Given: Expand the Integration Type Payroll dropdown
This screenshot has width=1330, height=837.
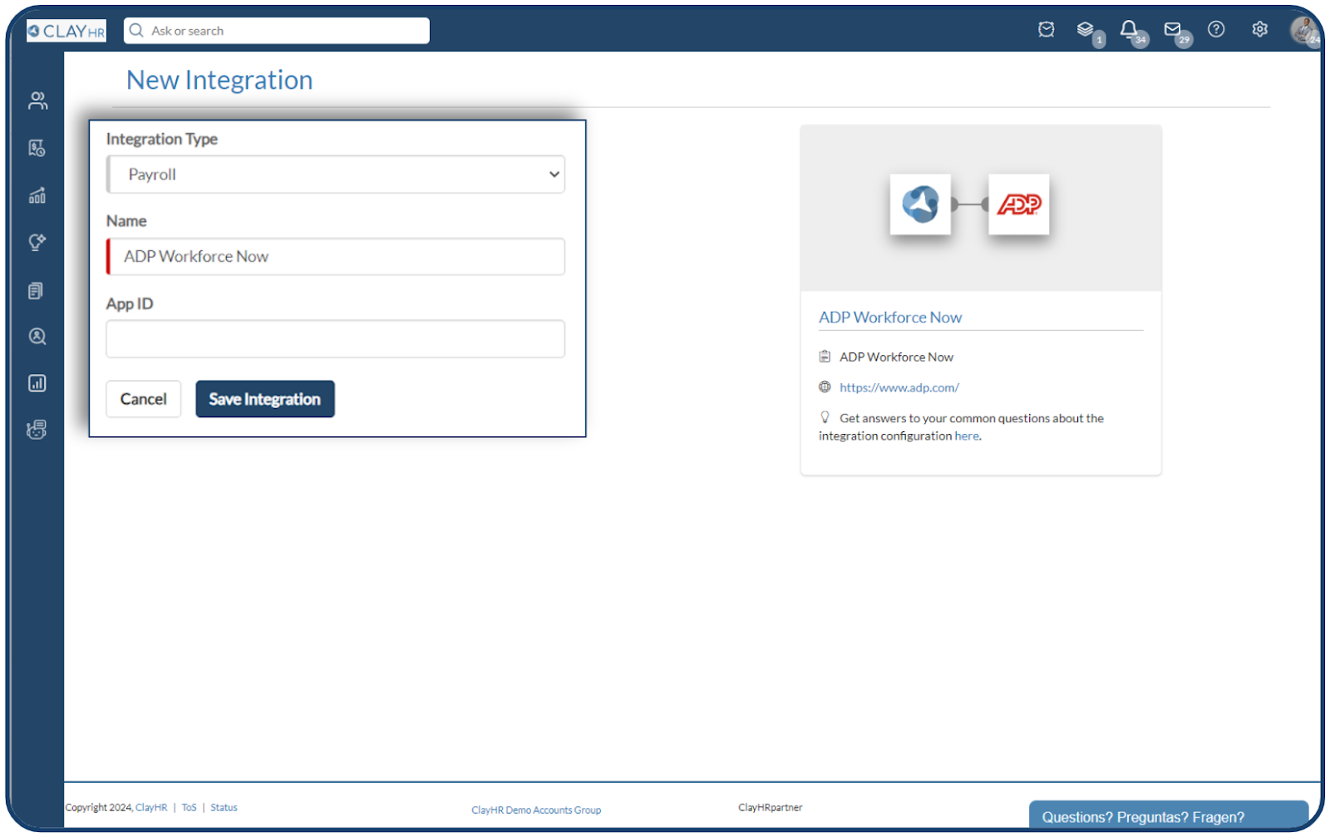Looking at the screenshot, I should [336, 175].
